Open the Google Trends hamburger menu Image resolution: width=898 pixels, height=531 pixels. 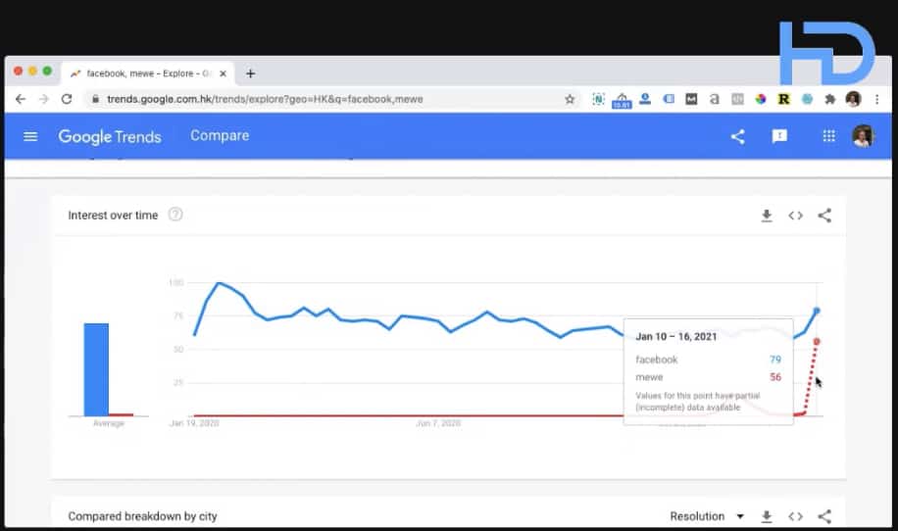[x=30, y=136]
